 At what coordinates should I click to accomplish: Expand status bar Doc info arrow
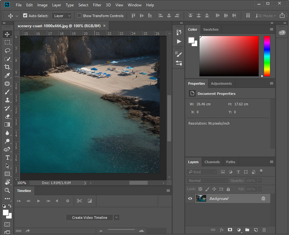coord(85,183)
